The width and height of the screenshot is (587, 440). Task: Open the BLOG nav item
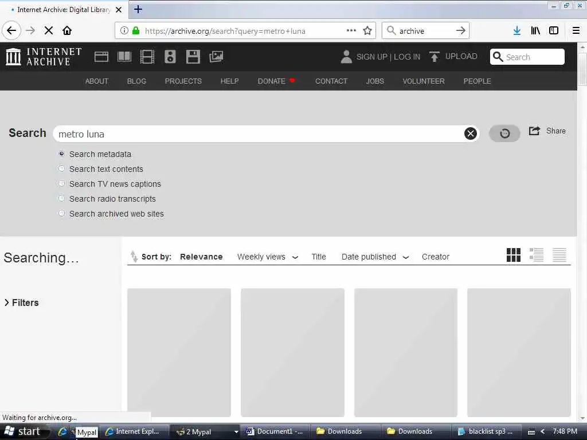pos(136,81)
